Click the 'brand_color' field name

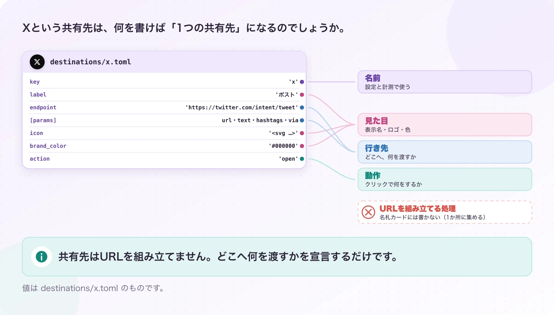point(48,146)
